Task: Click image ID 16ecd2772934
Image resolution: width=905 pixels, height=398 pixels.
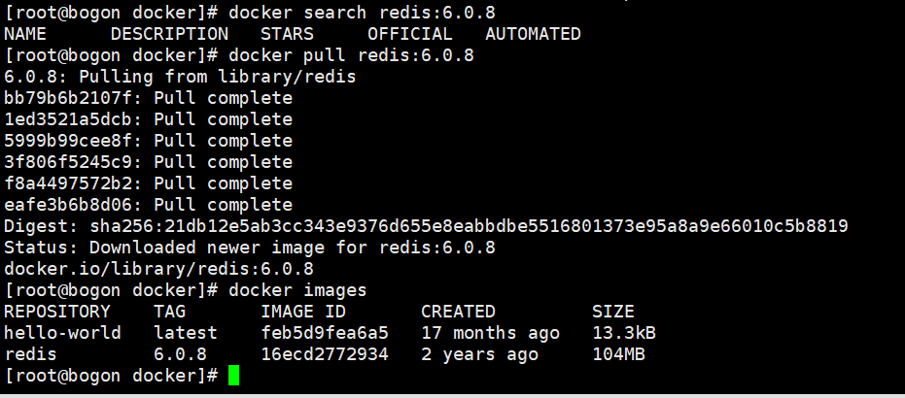Action: tap(325, 354)
